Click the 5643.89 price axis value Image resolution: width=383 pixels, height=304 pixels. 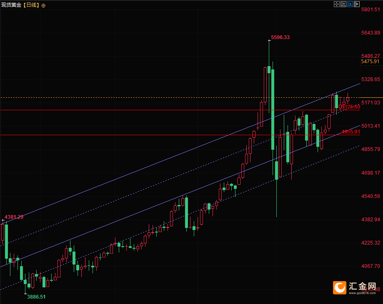click(x=371, y=33)
